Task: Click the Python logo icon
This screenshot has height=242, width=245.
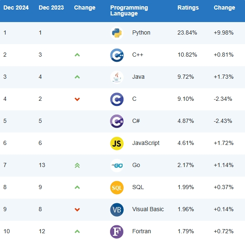Action: click(117, 33)
